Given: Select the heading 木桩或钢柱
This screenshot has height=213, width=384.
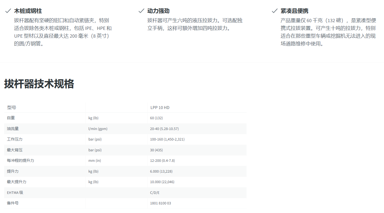Looking at the screenshot, I should click(x=28, y=11).
